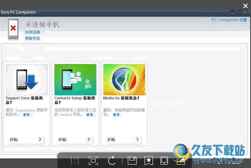This screenshot has width=251, height=168.
Task: Click the 未连接手机 status heading
Action: pos(42,25)
